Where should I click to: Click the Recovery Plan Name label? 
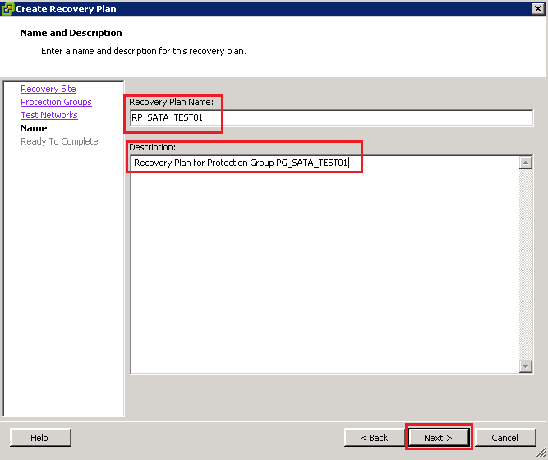pos(172,102)
